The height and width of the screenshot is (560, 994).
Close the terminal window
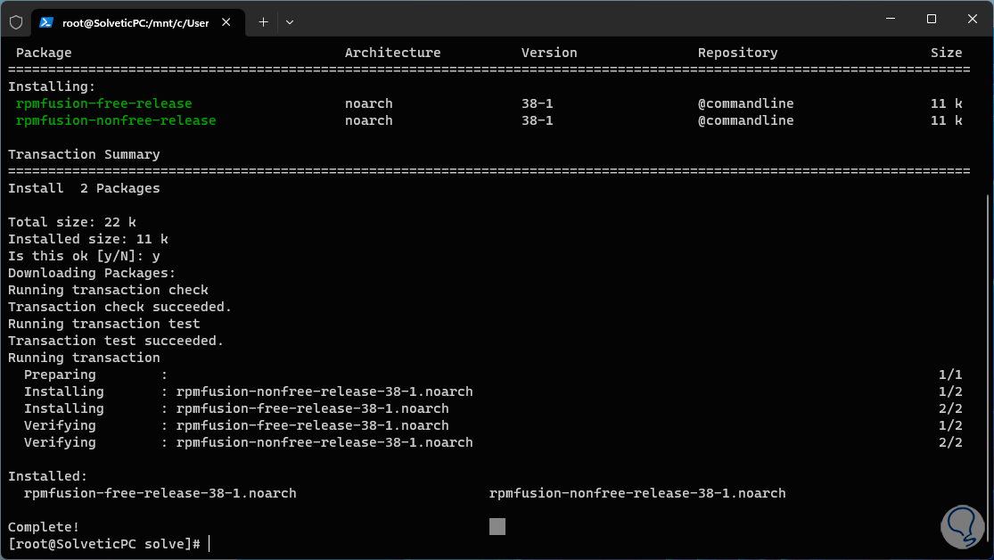(973, 19)
